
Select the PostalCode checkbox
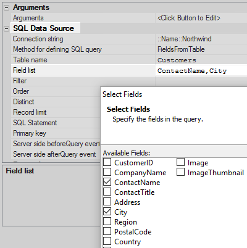point(107,231)
